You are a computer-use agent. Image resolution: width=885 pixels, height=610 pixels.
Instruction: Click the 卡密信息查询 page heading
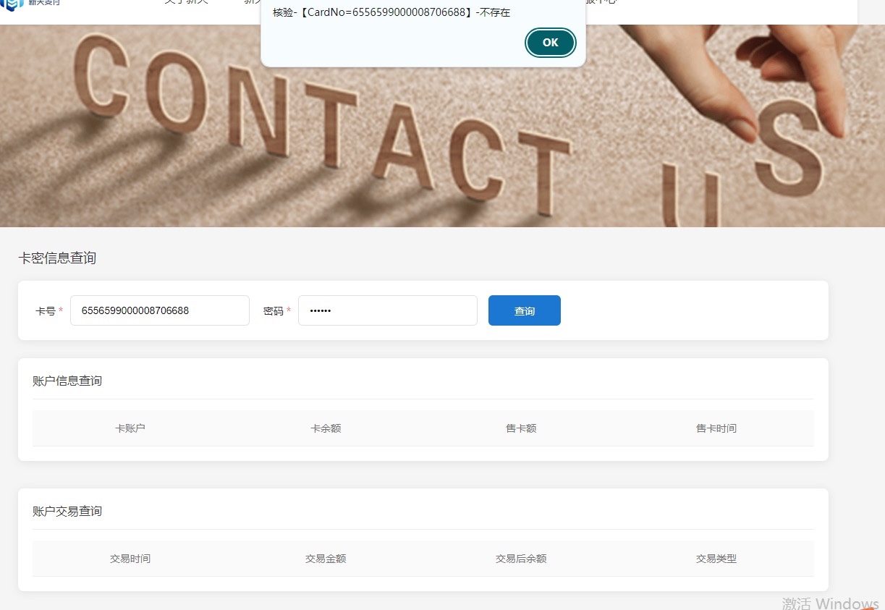coord(57,258)
